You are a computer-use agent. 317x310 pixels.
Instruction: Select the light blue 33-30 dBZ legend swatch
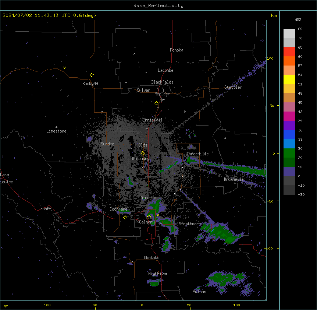289,144
